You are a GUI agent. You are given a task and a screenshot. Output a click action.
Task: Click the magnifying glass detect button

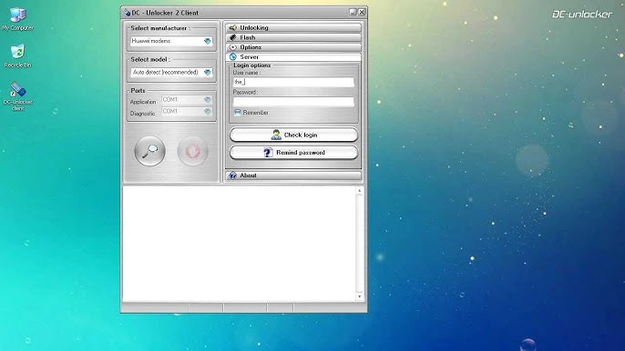(x=149, y=151)
